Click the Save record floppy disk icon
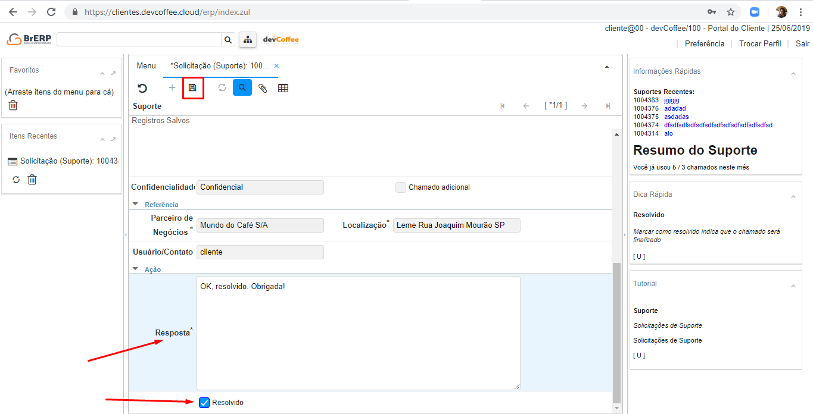The height and width of the screenshot is (414, 813). 192,88
